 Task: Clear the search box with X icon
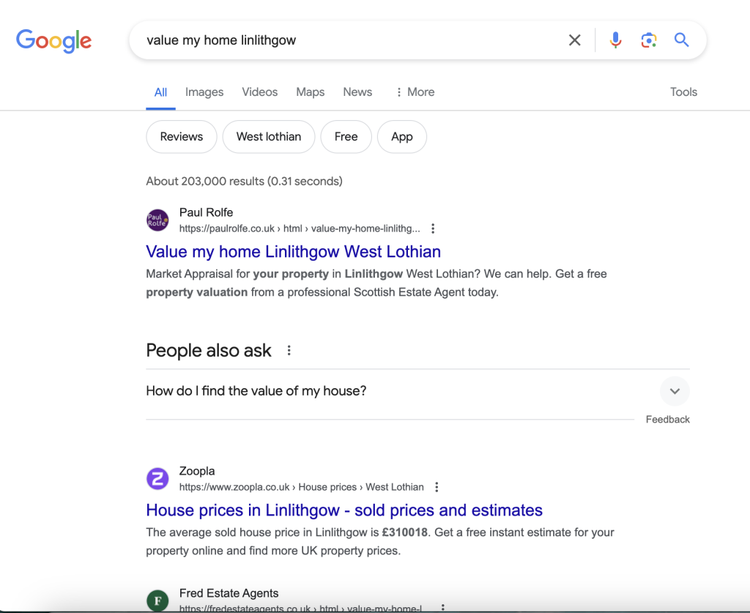point(575,40)
